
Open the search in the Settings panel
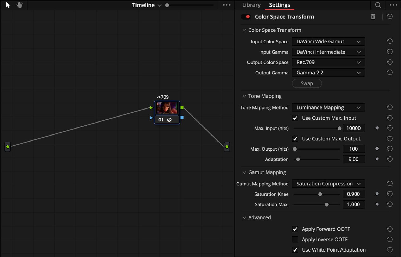378,5
